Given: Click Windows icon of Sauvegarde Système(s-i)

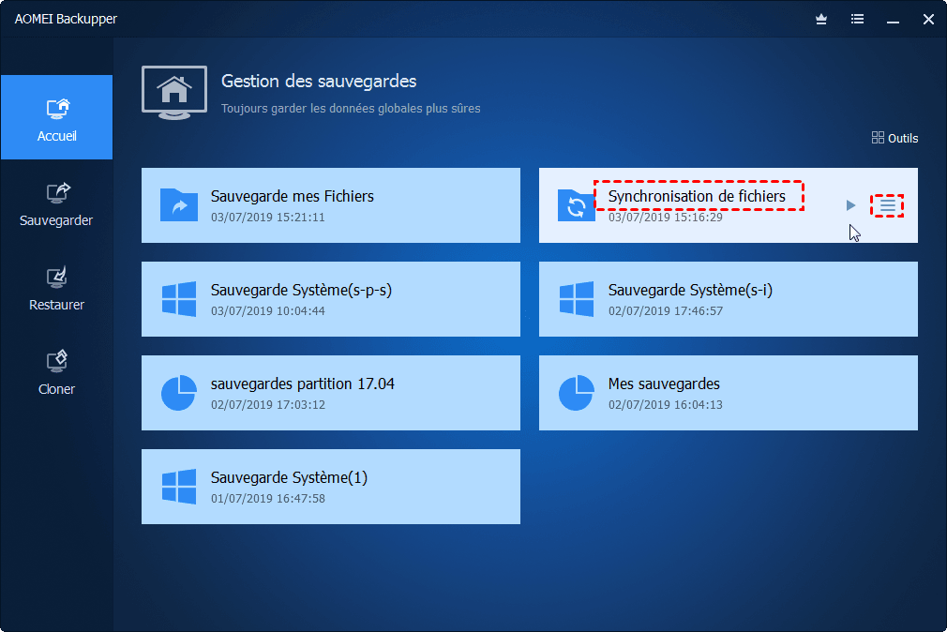Looking at the screenshot, I should pos(577,298).
